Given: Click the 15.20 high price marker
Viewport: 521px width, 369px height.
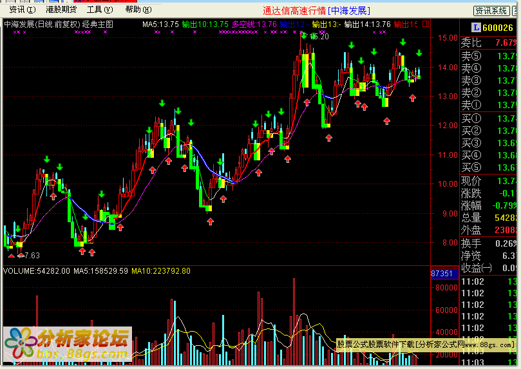Looking at the screenshot, I should pos(319,37).
